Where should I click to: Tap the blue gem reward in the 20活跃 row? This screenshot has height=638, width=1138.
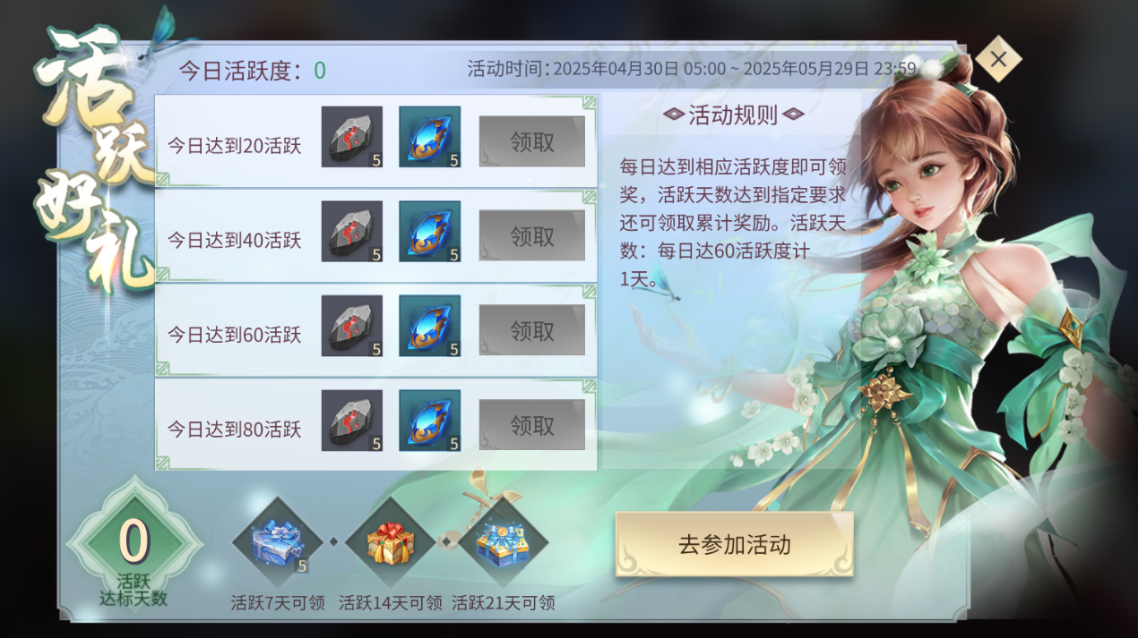click(430, 137)
